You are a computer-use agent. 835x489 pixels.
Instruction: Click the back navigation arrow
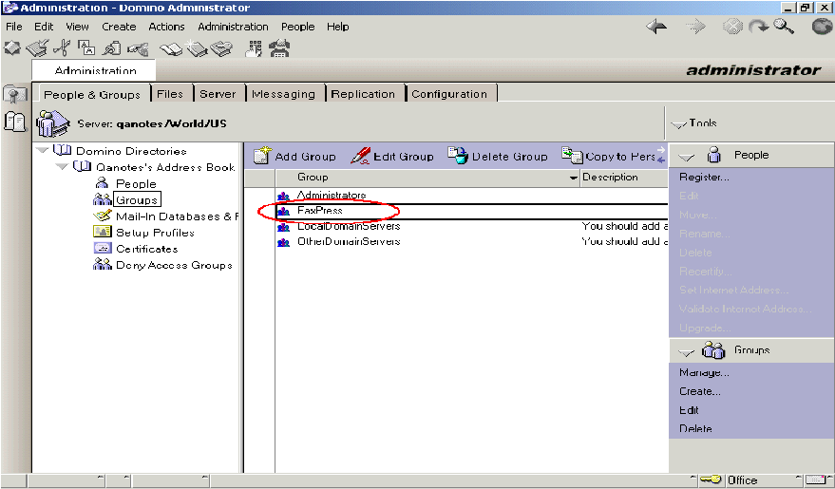655,28
